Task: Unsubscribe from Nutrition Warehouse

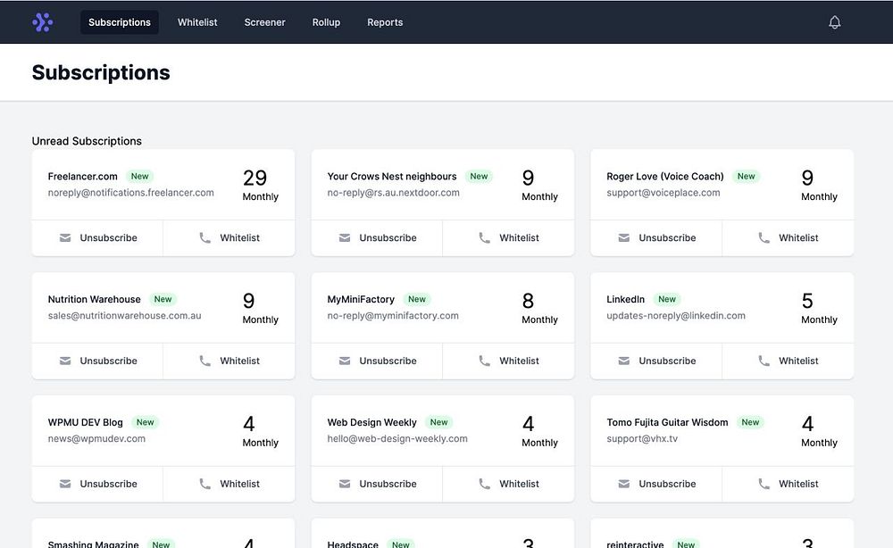Action: pos(97,361)
